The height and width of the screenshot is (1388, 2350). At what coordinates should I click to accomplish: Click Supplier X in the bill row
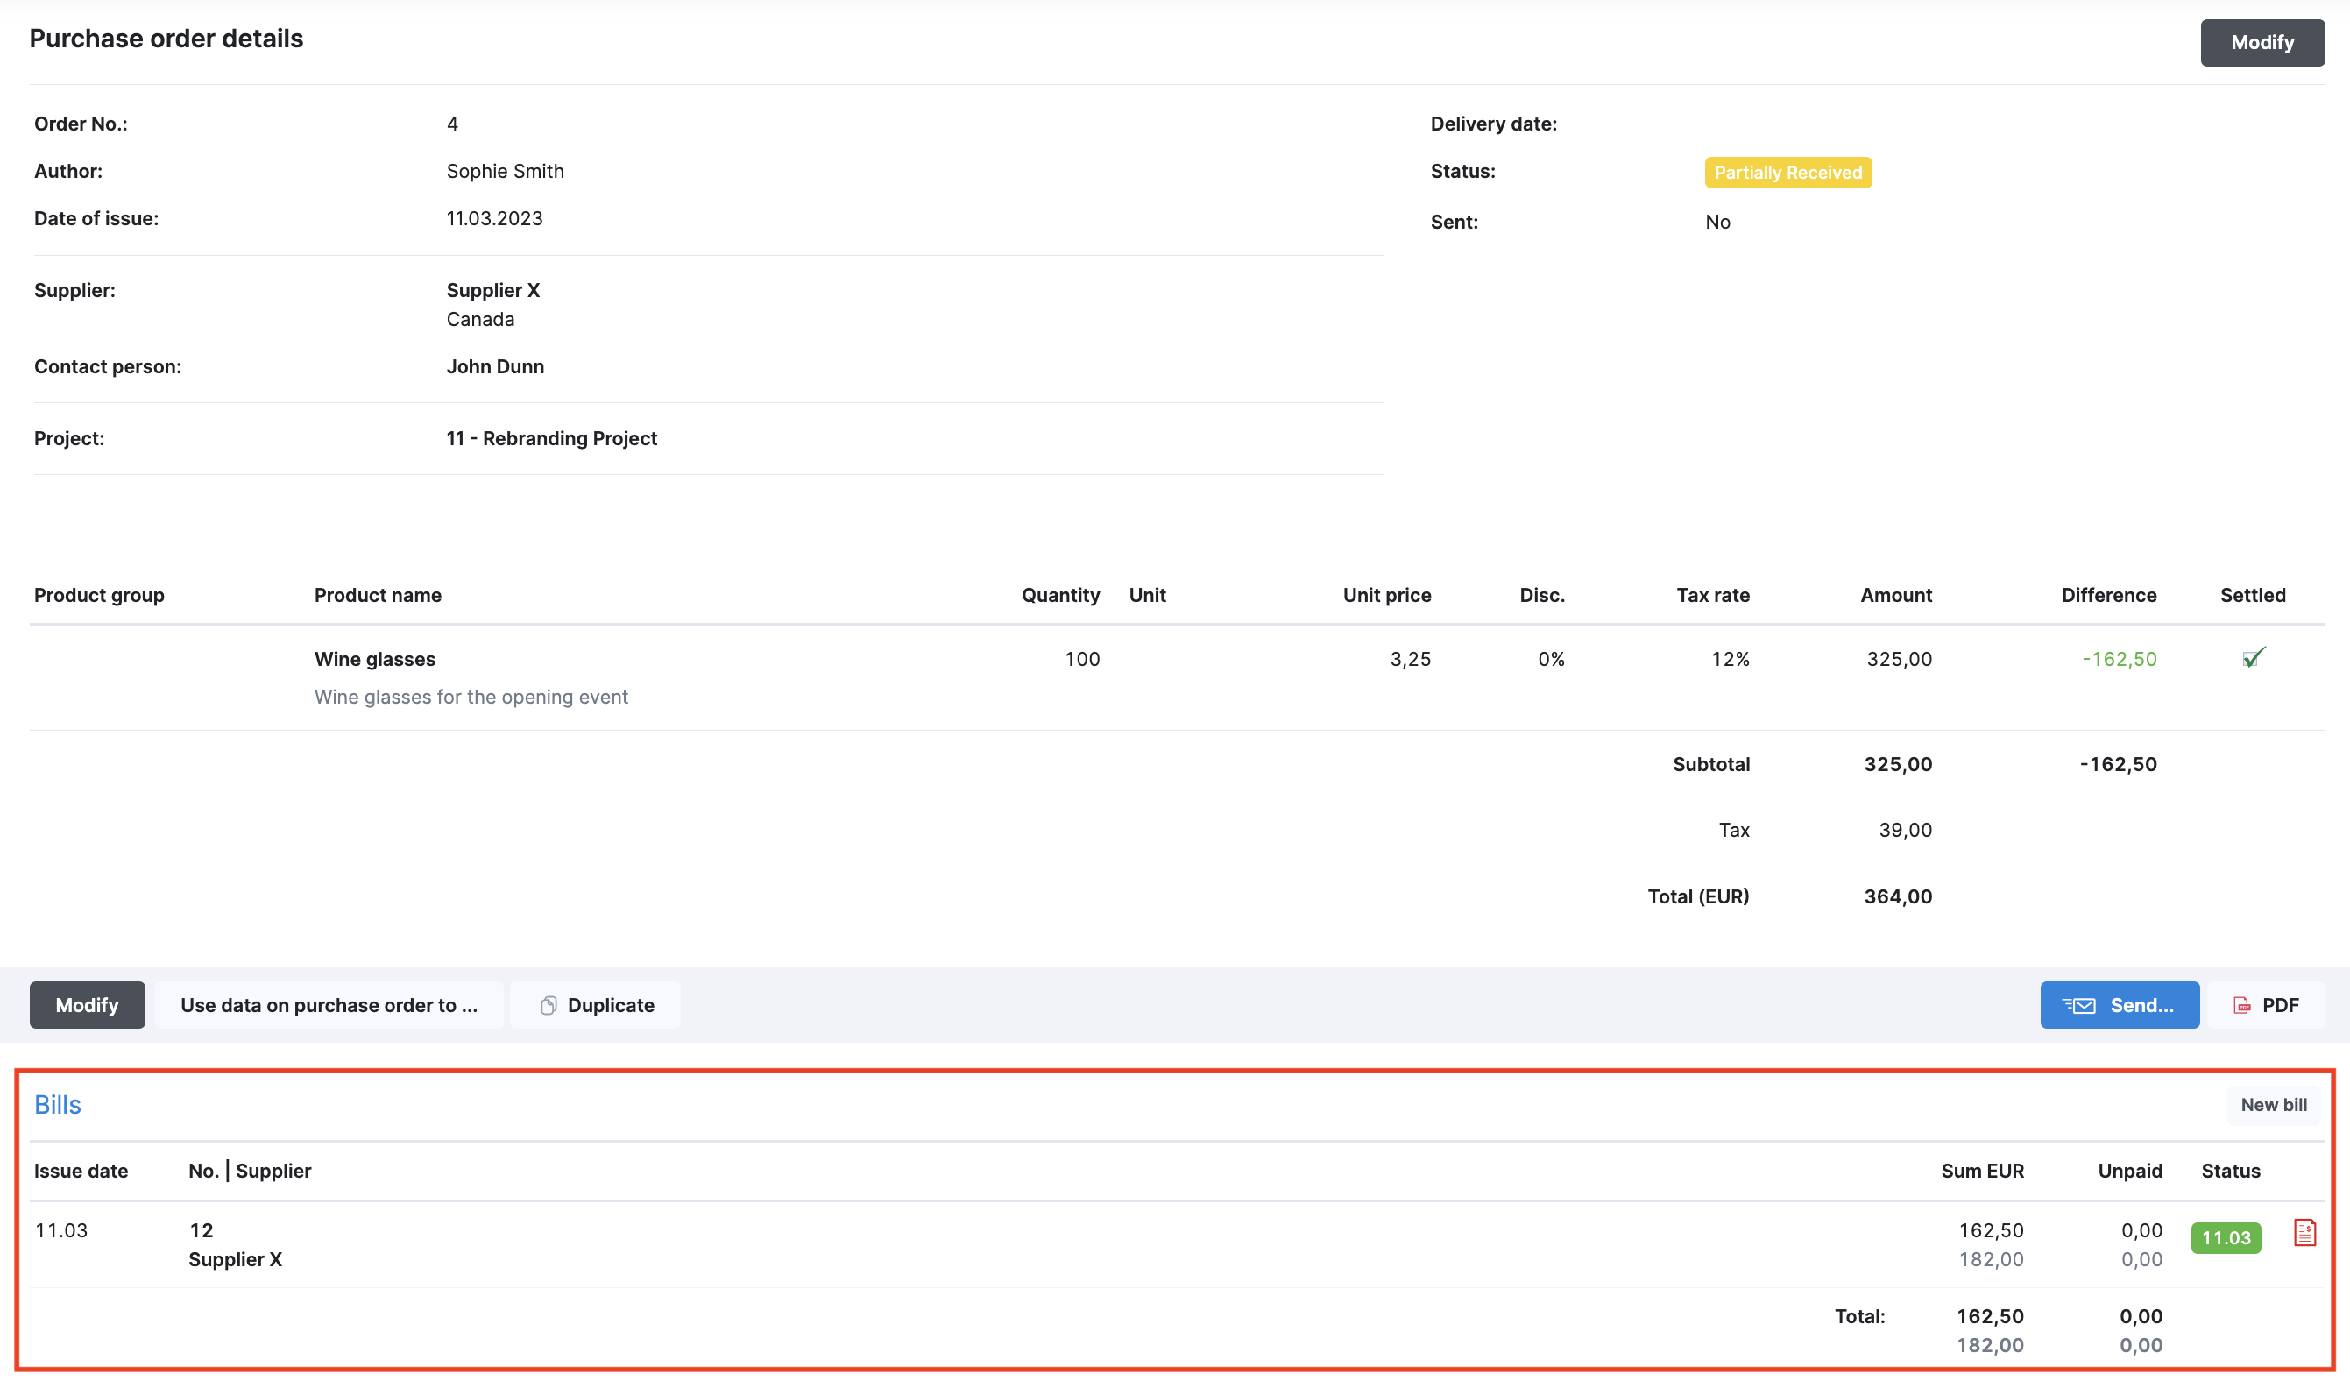[236, 1259]
